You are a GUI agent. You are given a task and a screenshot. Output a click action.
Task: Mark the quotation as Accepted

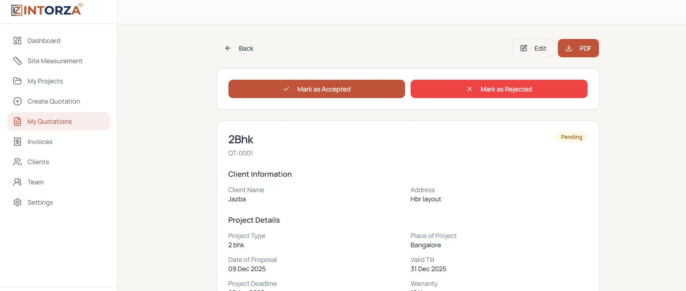pos(317,89)
